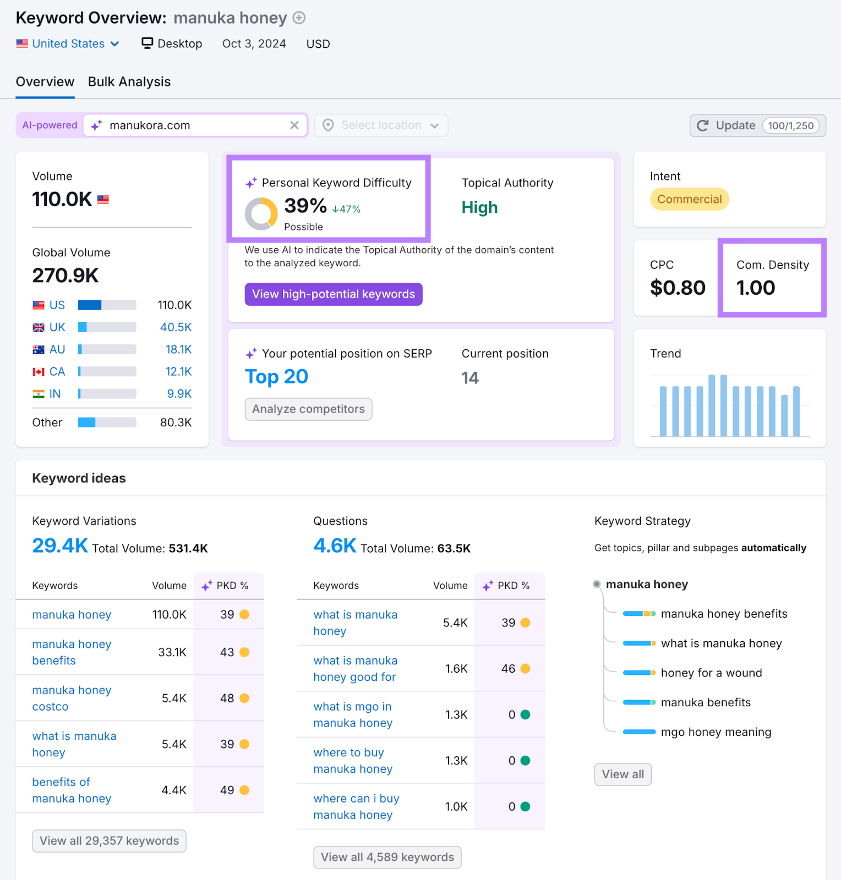Select manuka honey root node in strategy tree

[x=647, y=584]
